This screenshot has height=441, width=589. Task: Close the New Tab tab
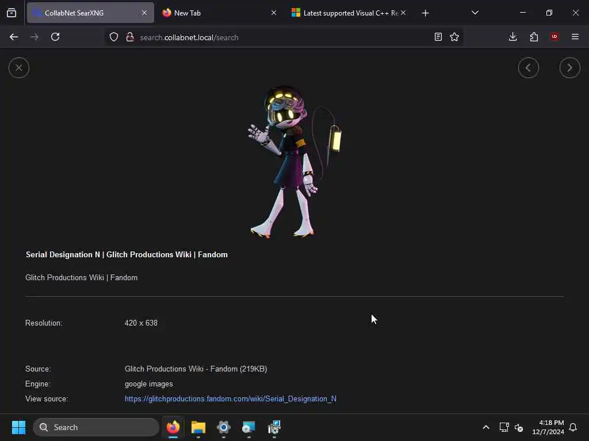pyautogui.click(x=274, y=13)
